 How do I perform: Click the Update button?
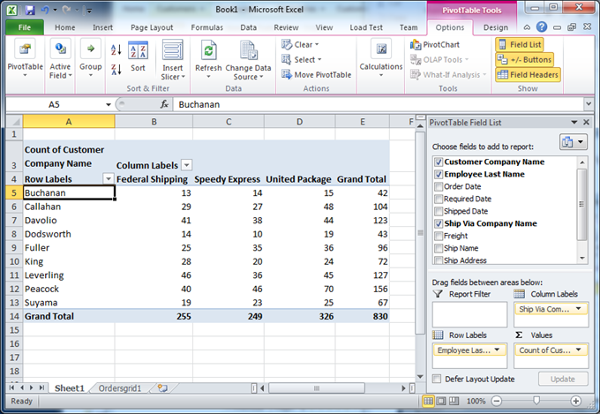[563, 379]
